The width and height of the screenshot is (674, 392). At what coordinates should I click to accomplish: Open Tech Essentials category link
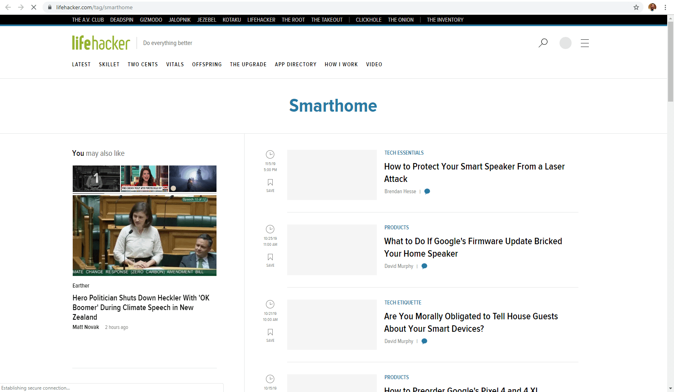coord(404,153)
